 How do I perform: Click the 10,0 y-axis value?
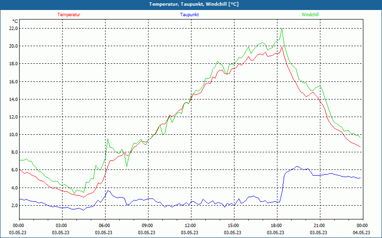tap(14, 135)
